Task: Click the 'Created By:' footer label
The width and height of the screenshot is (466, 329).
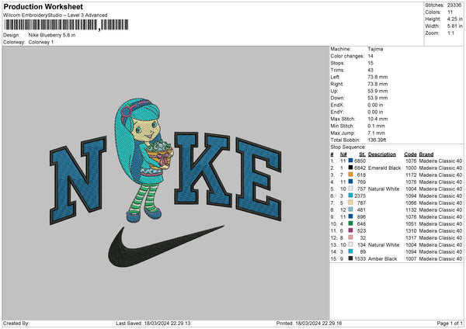Action: [16, 323]
